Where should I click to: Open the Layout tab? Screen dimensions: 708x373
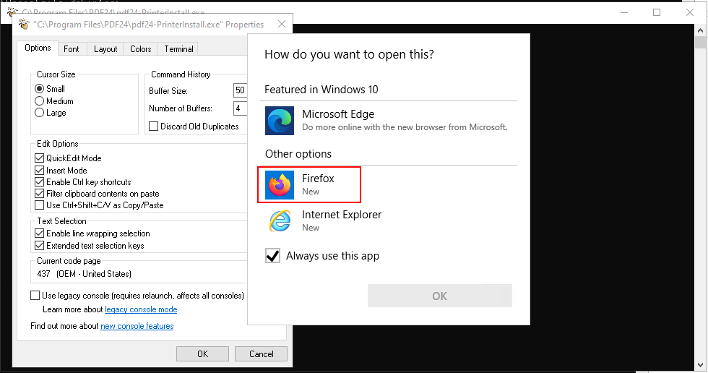105,48
